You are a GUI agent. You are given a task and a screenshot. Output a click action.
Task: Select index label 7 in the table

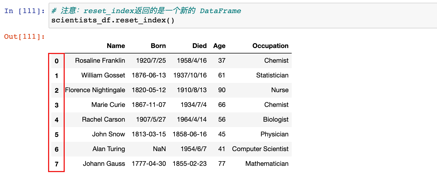coord(57,164)
